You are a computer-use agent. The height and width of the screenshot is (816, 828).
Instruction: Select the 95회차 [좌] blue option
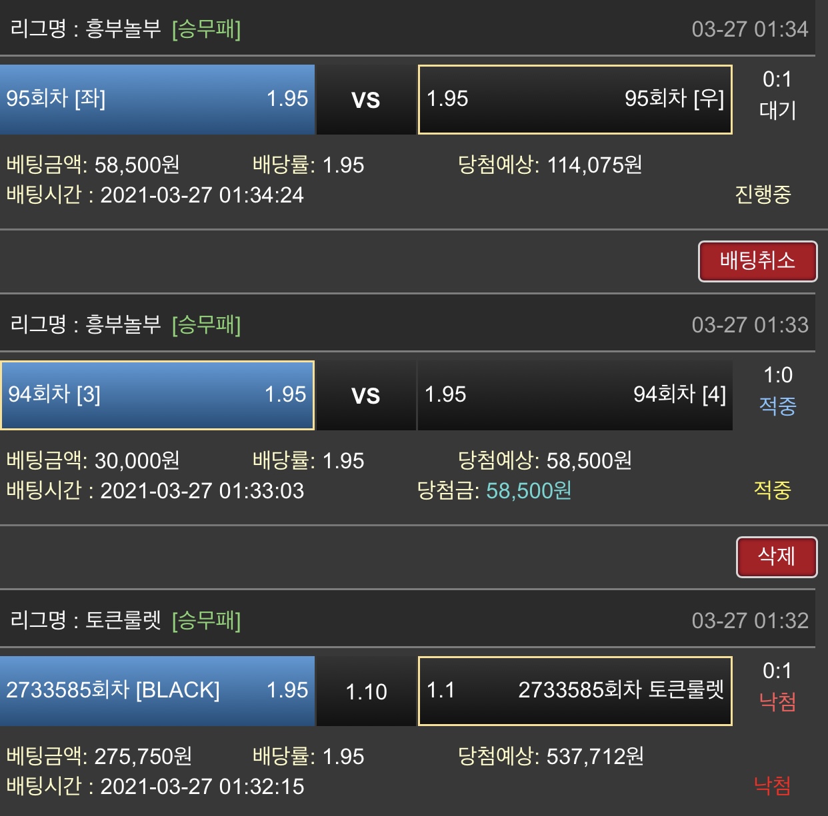pos(157,99)
